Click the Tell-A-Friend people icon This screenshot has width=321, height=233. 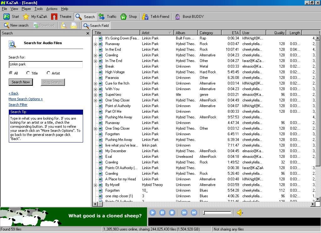tap(145, 17)
